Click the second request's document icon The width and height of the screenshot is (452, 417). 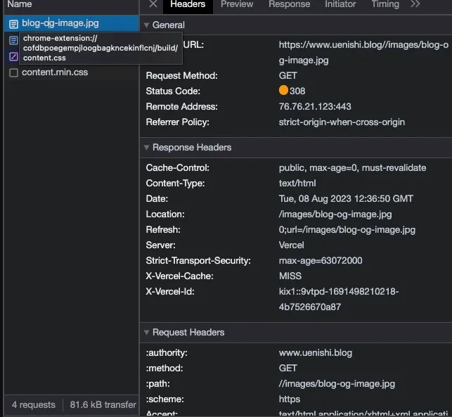click(13, 40)
